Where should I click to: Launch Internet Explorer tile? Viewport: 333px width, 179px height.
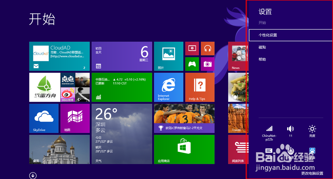click(168, 87)
